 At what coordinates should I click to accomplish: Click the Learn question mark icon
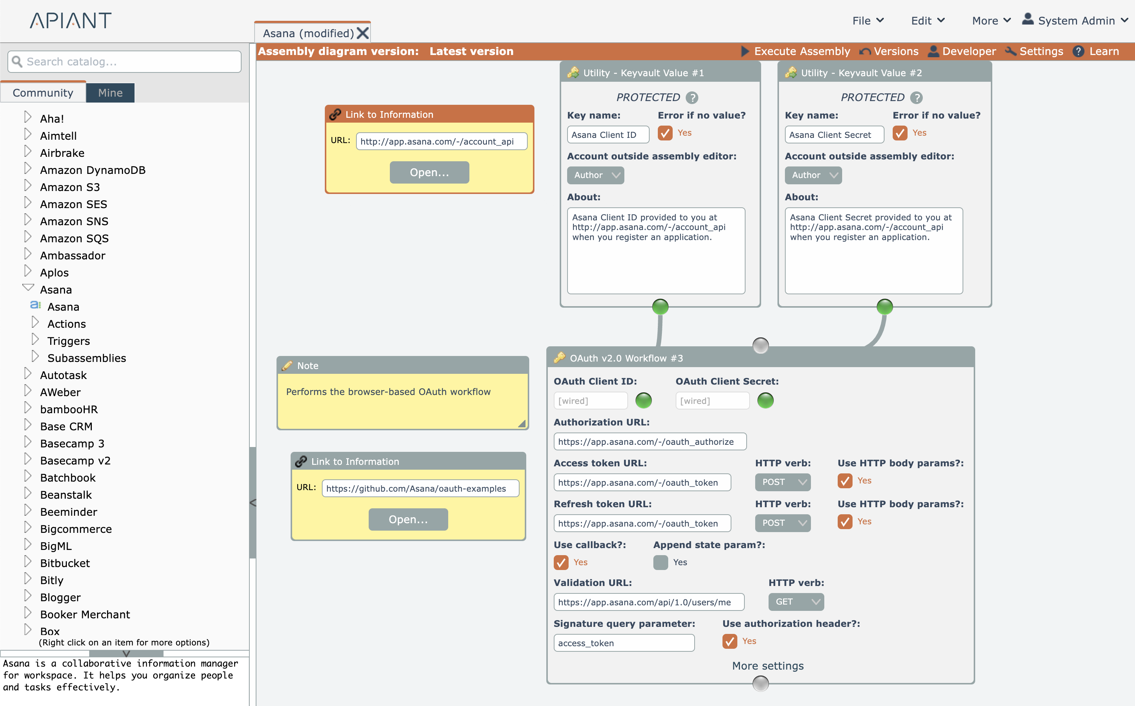click(1078, 51)
